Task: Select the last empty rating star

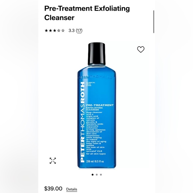Action: (x=63, y=30)
